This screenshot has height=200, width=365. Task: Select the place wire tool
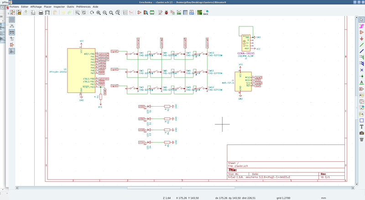tap(361, 45)
